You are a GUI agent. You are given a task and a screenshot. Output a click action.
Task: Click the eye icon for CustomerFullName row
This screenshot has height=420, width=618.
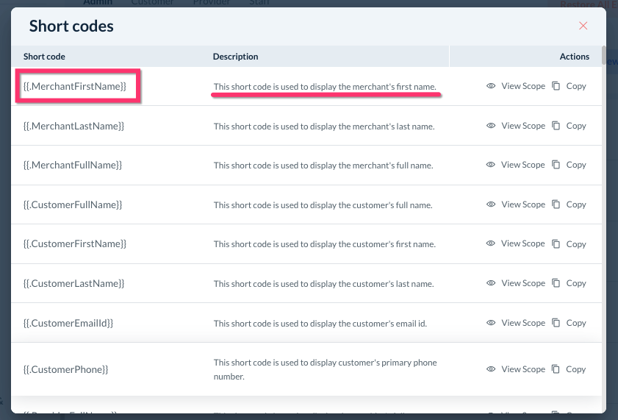491,204
